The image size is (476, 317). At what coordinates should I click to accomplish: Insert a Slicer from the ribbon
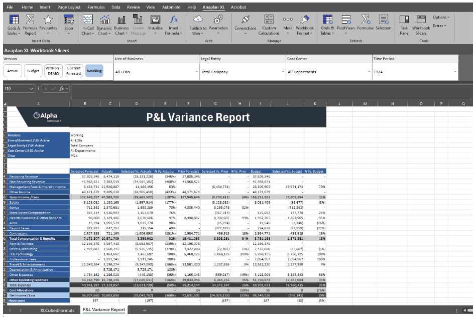click(x=69, y=24)
